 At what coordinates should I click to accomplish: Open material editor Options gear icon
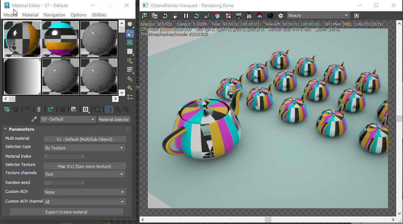(x=130, y=79)
